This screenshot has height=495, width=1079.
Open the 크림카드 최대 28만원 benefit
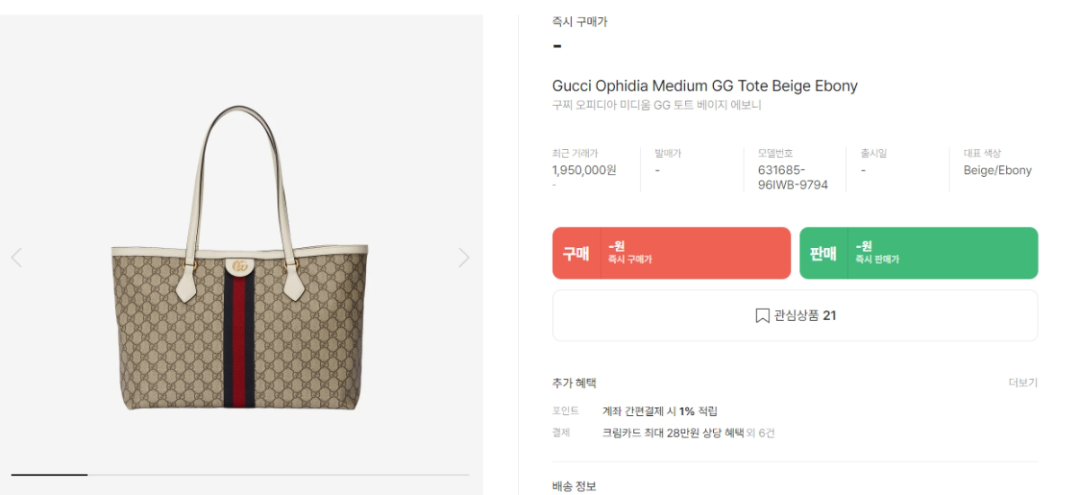click(673, 433)
